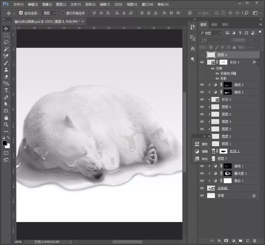Open the layer style fx menu at panel bottom
265x245 pixels.
click(x=219, y=240)
